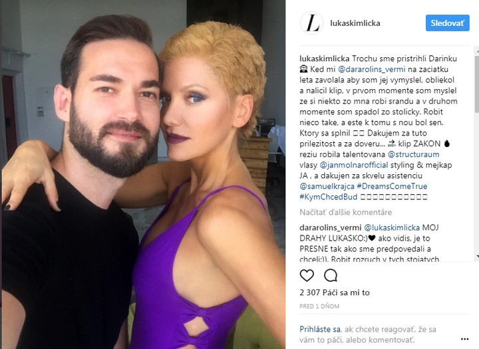
Task: Like the post with the heart icon
Action: click(307, 275)
